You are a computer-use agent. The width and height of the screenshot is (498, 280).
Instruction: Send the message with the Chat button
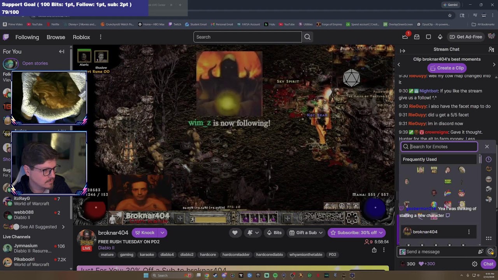coord(488,264)
